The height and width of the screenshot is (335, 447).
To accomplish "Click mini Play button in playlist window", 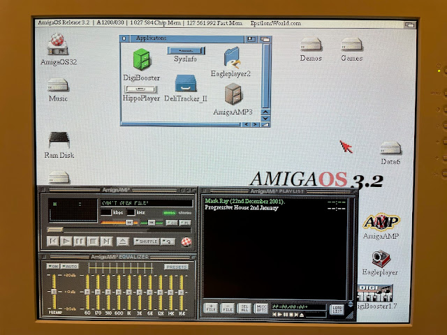I will (279, 315).
